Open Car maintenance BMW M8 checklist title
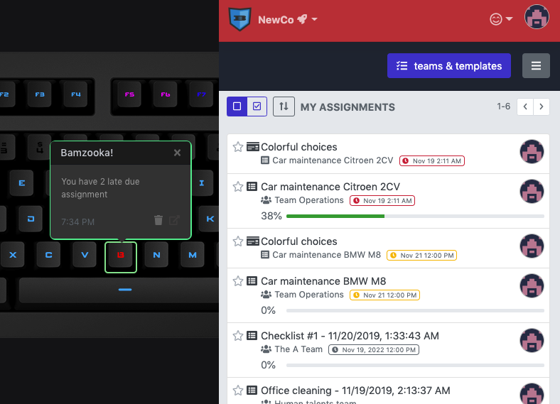The height and width of the screenshot is (404, 560). [323, 281]
